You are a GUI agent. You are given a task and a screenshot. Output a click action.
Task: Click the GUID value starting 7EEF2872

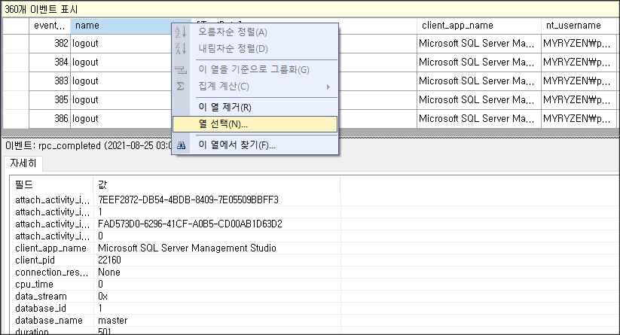pyautogui.click(x=188, y=200)
